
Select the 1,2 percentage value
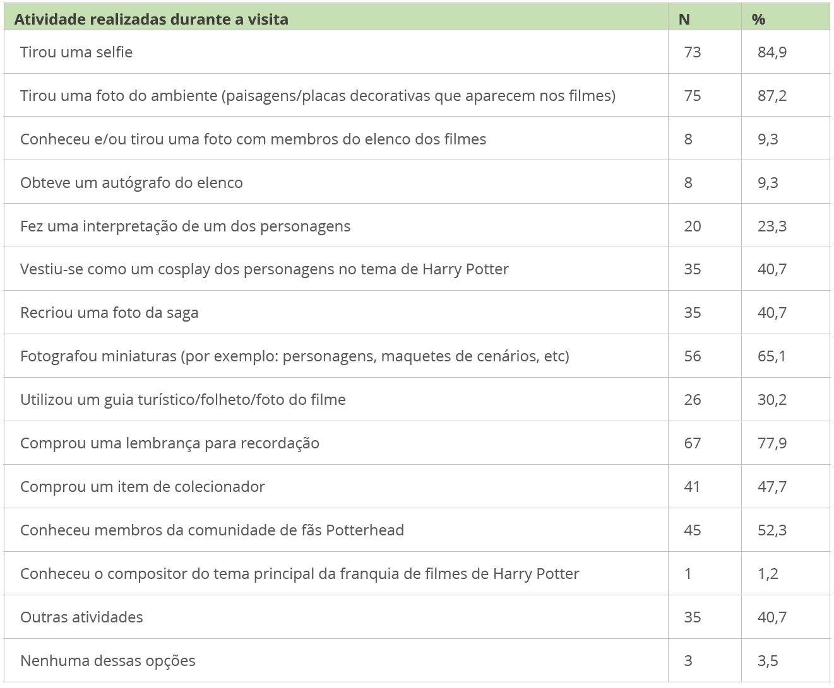pos(768,574)
